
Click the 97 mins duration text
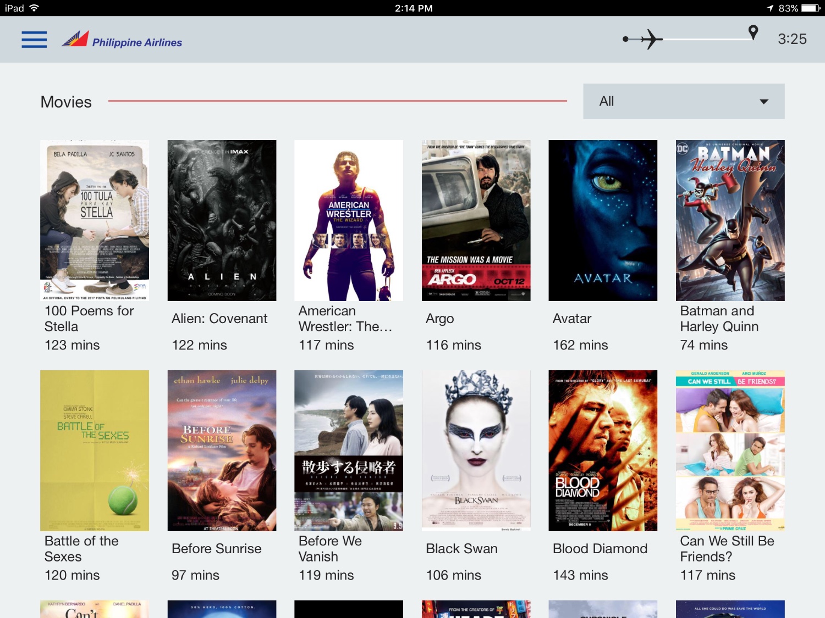[x=195, y=575]
